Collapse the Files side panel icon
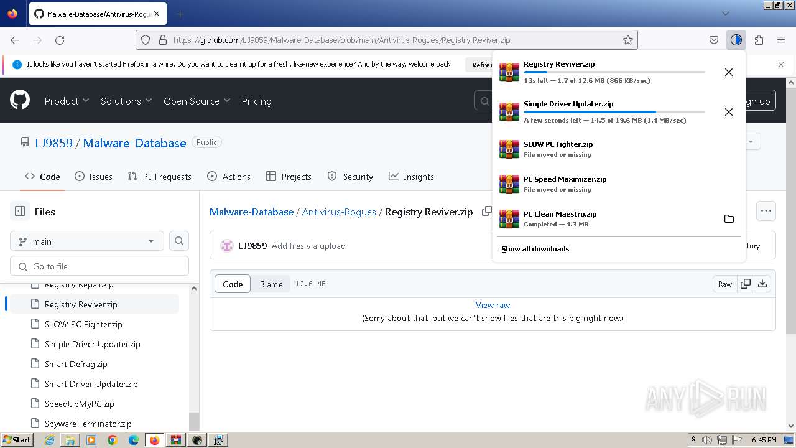796x448 pixels. click(x=20, y=212)
